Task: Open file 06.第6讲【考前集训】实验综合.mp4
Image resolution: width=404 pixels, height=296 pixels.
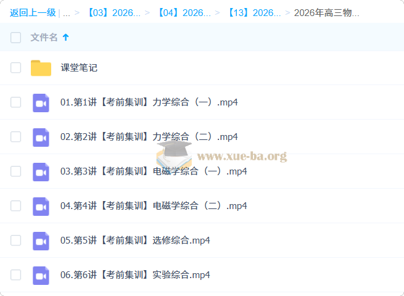Action: [x=135, y=275]
